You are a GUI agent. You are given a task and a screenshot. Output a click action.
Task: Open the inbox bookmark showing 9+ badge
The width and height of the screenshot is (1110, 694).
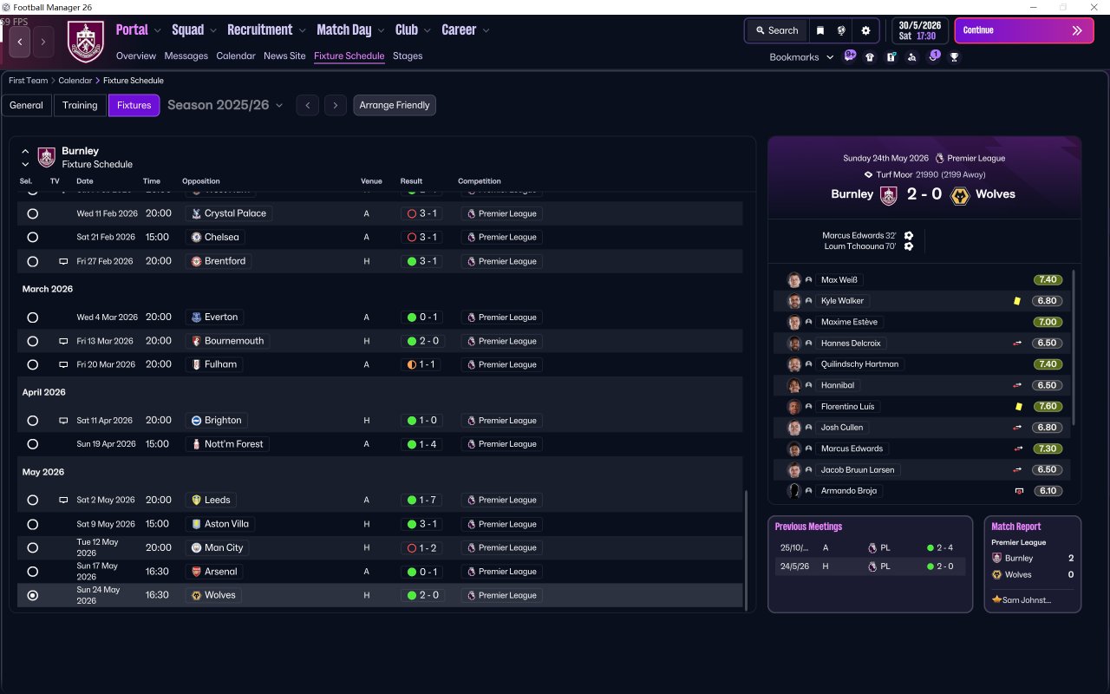[x=850, y=56]
